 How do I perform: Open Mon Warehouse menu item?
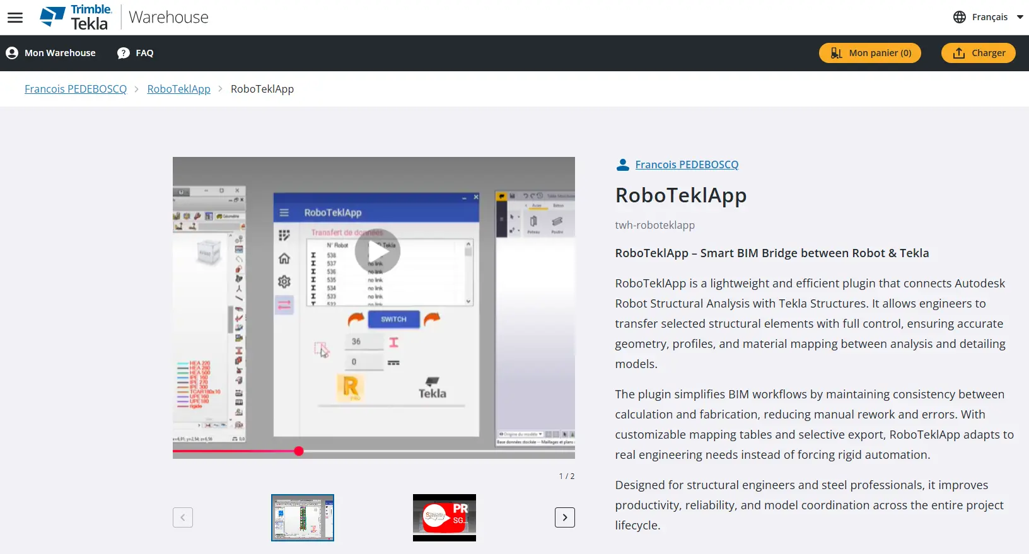pos(60,53)
